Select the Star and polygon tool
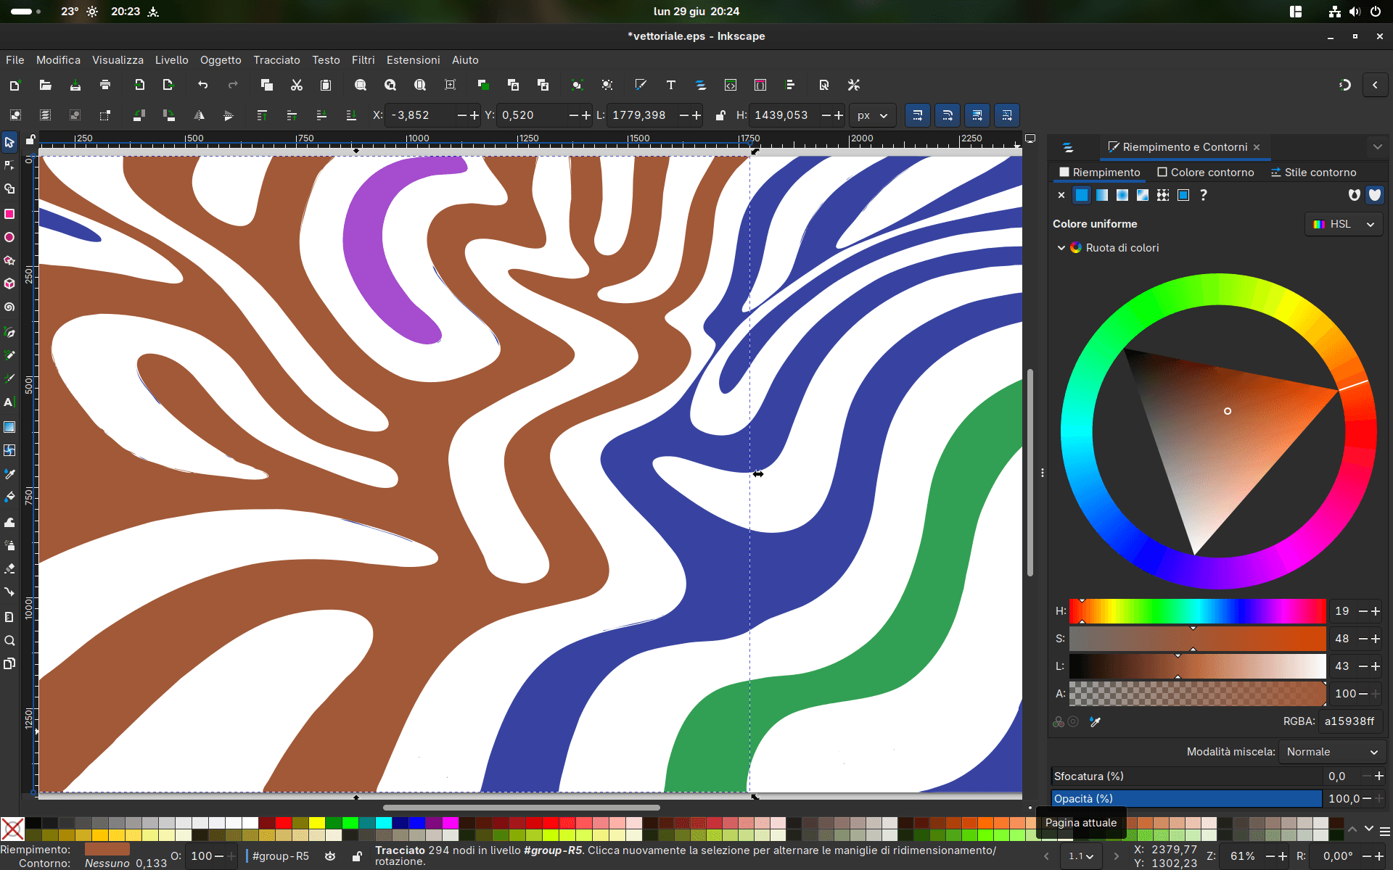This screenshot has width=1393, height=870. pos(9,260)
